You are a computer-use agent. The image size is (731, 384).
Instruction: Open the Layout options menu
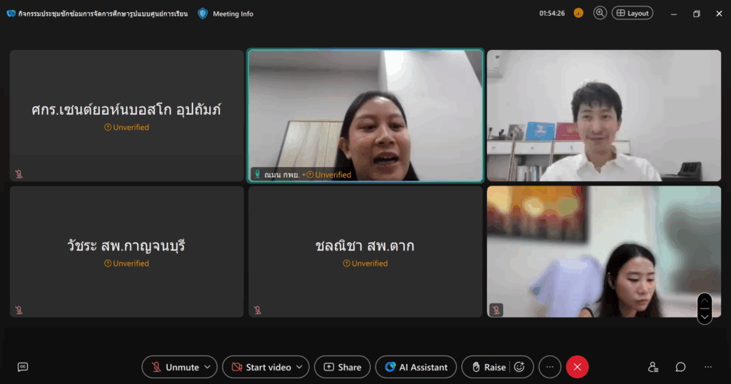click(x=632, y=13)
